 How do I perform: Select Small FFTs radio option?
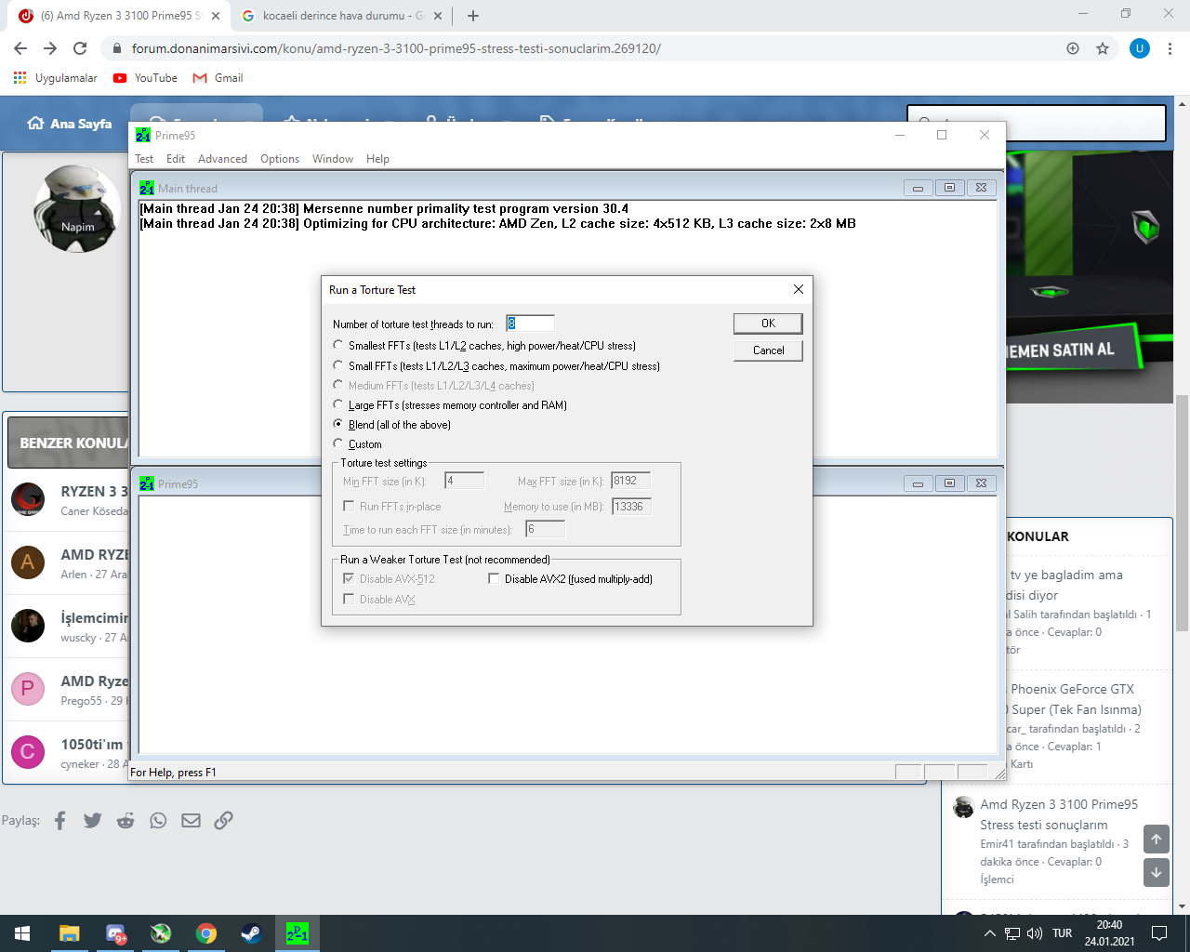pyautogui.click(x=338, y=365)
